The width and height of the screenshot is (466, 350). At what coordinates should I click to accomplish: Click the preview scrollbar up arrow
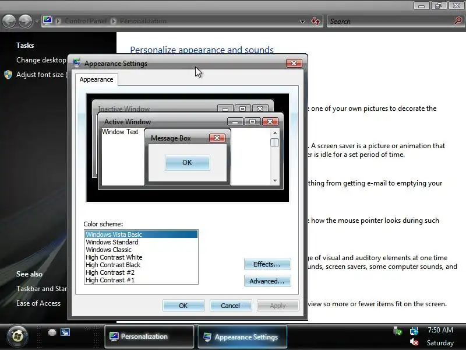[275, 133]
